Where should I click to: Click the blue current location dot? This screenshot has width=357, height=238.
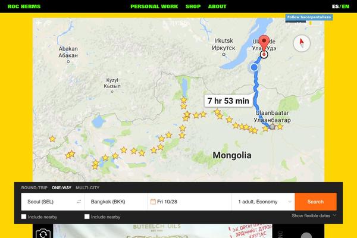pyautogui.click(x=254, y=67)
